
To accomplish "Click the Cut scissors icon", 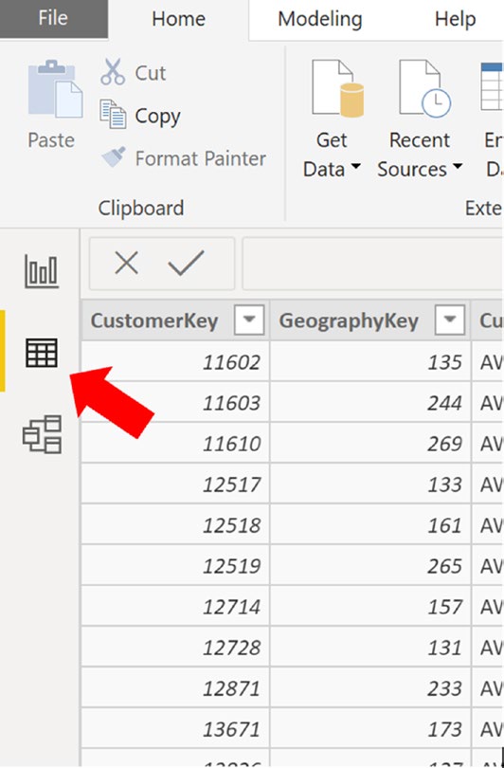I will pos(113,72).
